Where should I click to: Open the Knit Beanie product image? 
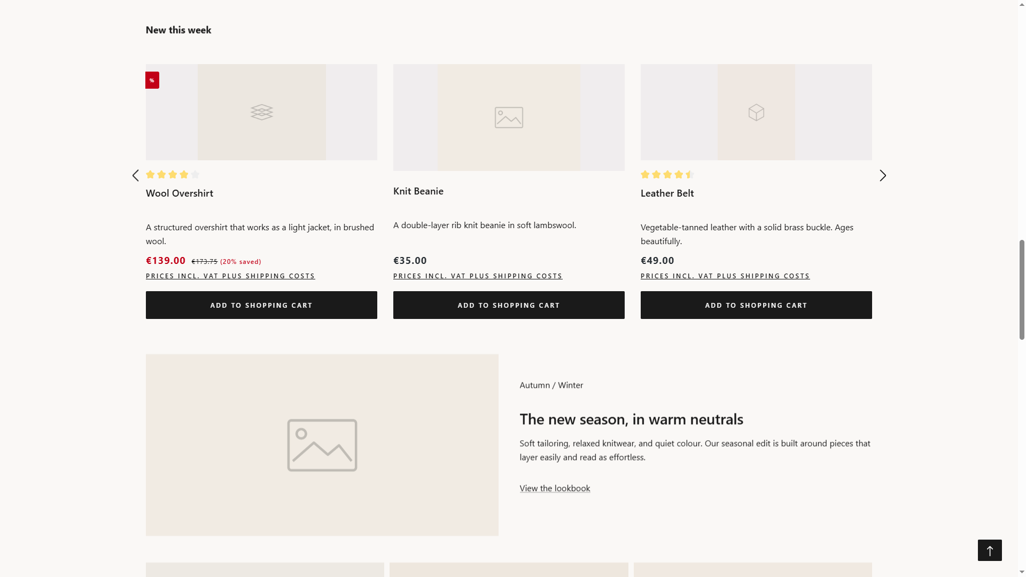coord(509,118)
